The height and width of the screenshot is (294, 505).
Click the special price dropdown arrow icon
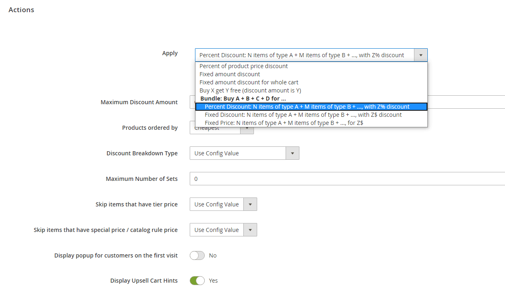pos(250,230)
